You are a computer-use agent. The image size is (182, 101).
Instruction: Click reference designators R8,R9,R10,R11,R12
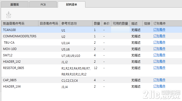click(74, 74)
